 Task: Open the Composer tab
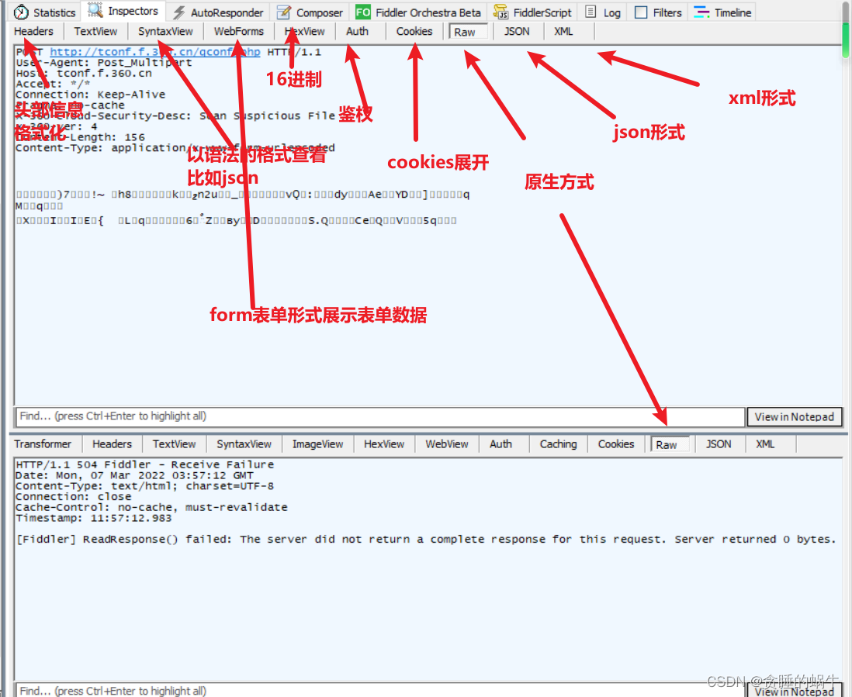pos(310,12)
